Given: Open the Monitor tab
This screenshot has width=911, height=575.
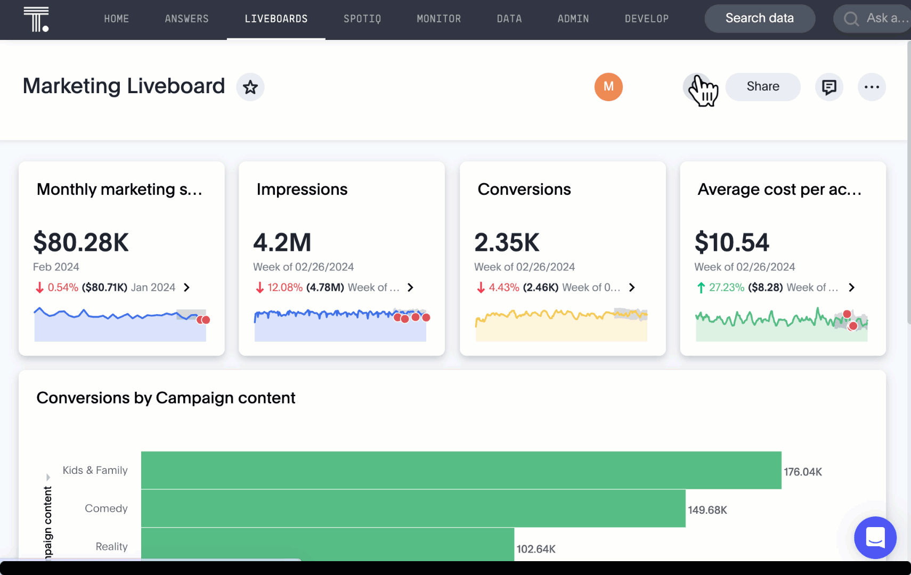Looking at the screenshot, I should click(x=438, y=19).
